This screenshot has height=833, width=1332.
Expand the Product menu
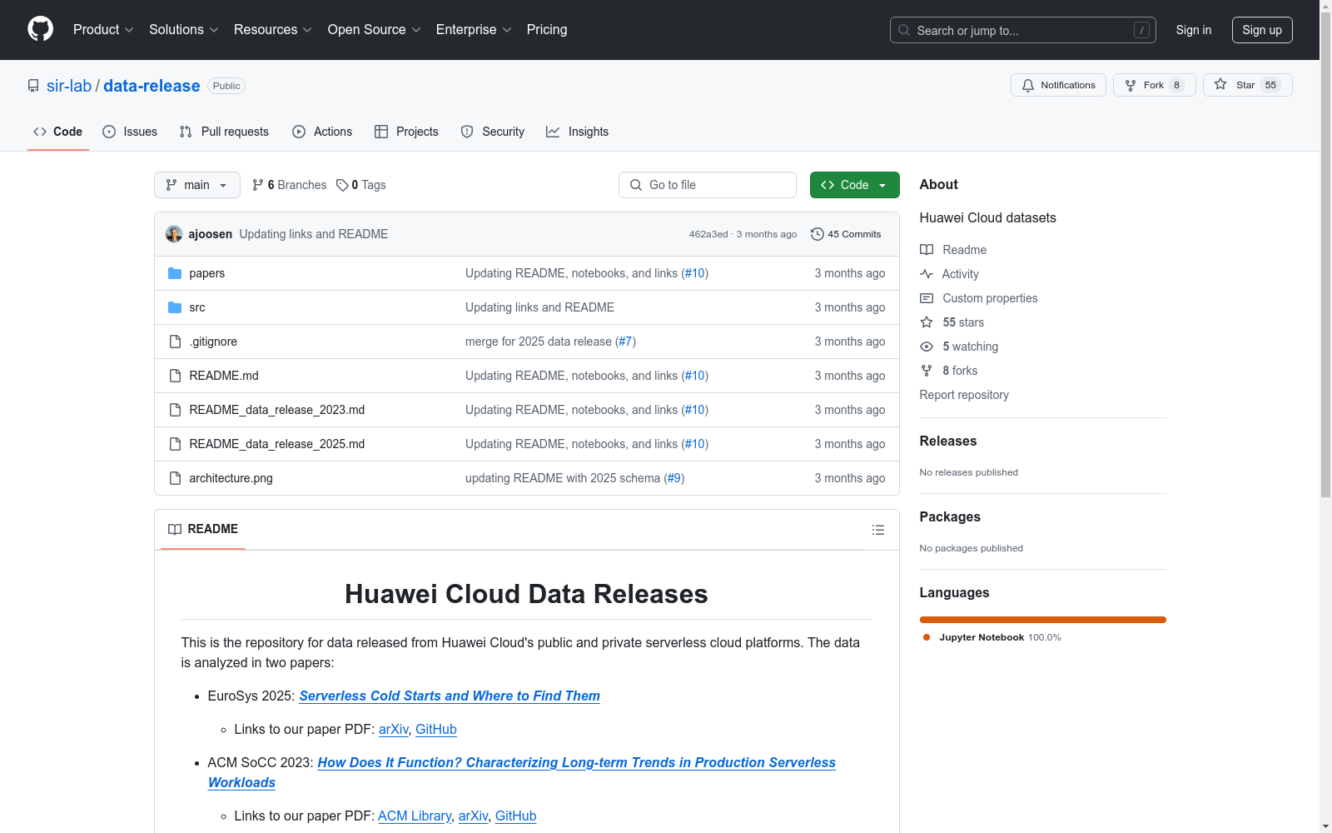coord(103,29)
